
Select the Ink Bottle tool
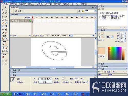coord(3,29)
